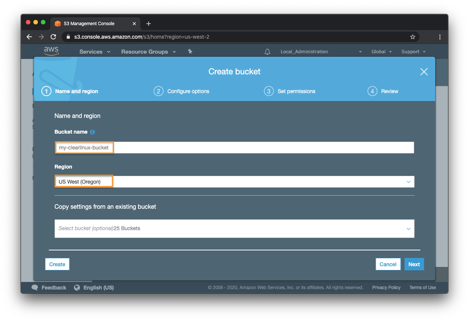Go to Name and region step
The height and width of the screenshot is (321, 469).
point(77,91)
